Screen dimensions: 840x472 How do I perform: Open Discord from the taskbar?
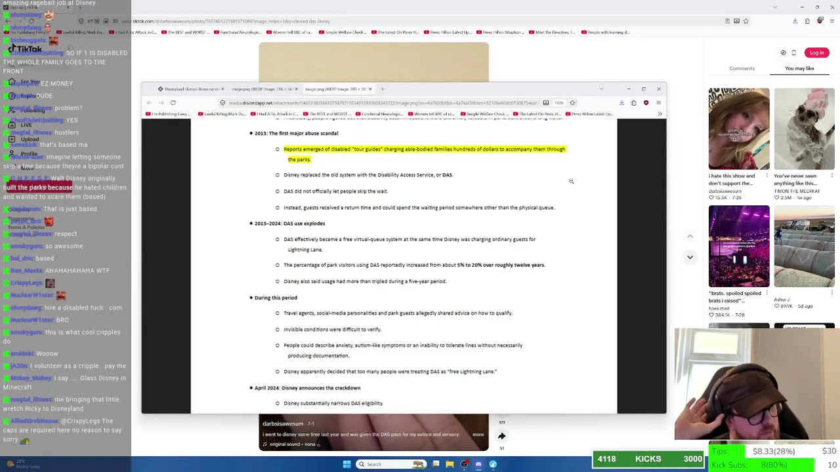pos(478,464)
